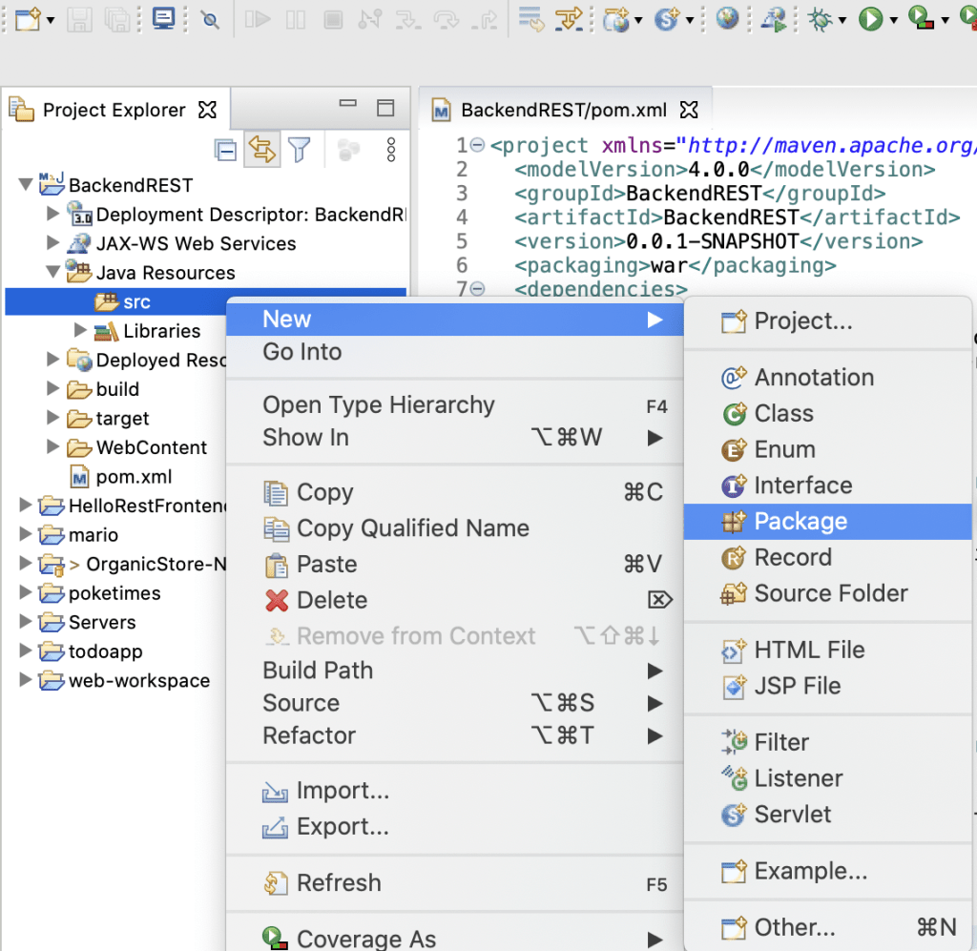Select pom.xml file in Project Explorer

134,477
